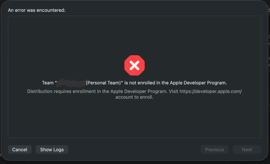Click the word "Distribution" in the gray description
The width and height of the screenshot is (270, 164).
pos(40,91)
